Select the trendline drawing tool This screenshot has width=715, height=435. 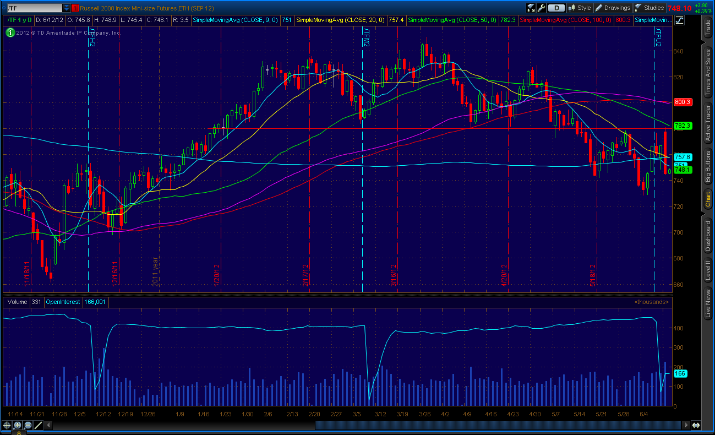38,425
